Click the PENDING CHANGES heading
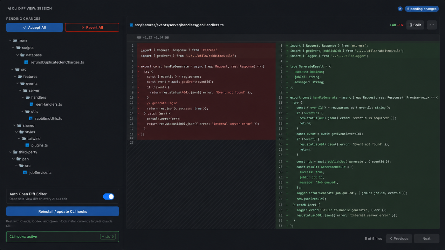This screenshot has height=250, width=445. (x=23, y=19)
